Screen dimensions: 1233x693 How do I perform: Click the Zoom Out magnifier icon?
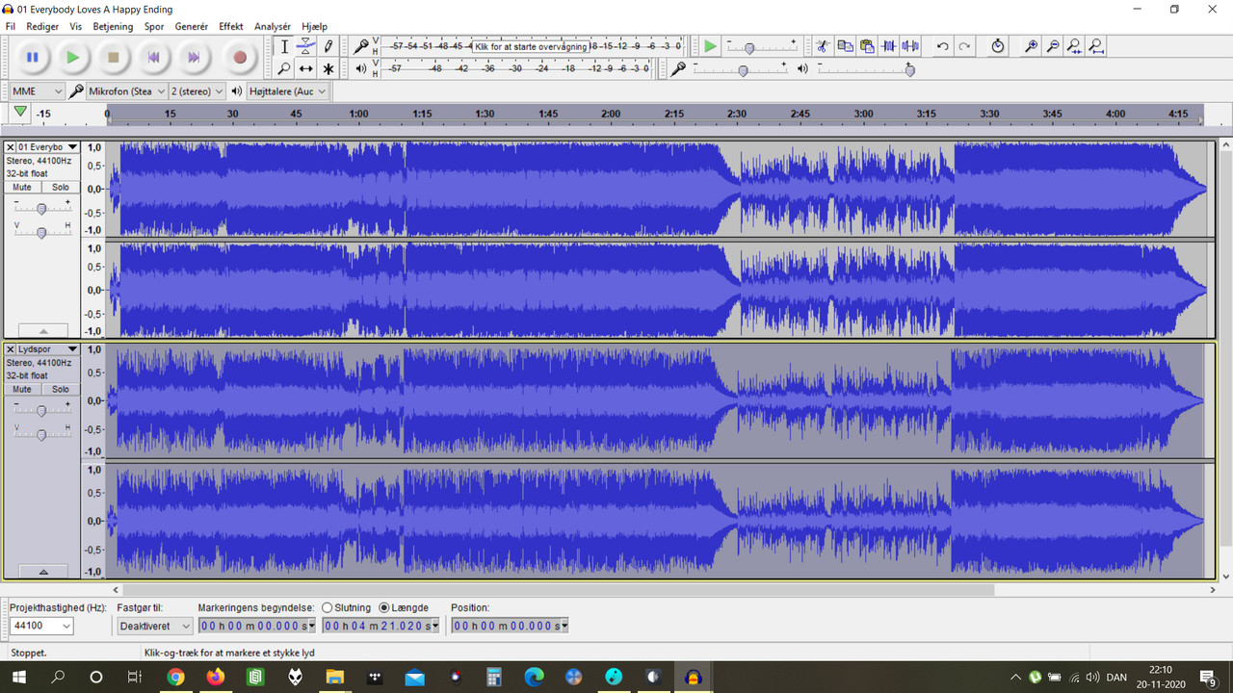pyautogui.click(x=1053, y=46)
